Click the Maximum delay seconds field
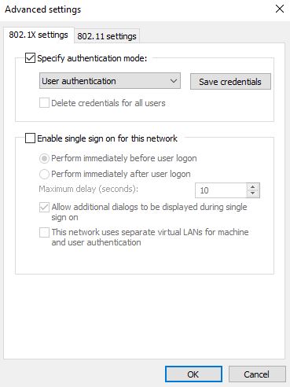 (221, 190)
